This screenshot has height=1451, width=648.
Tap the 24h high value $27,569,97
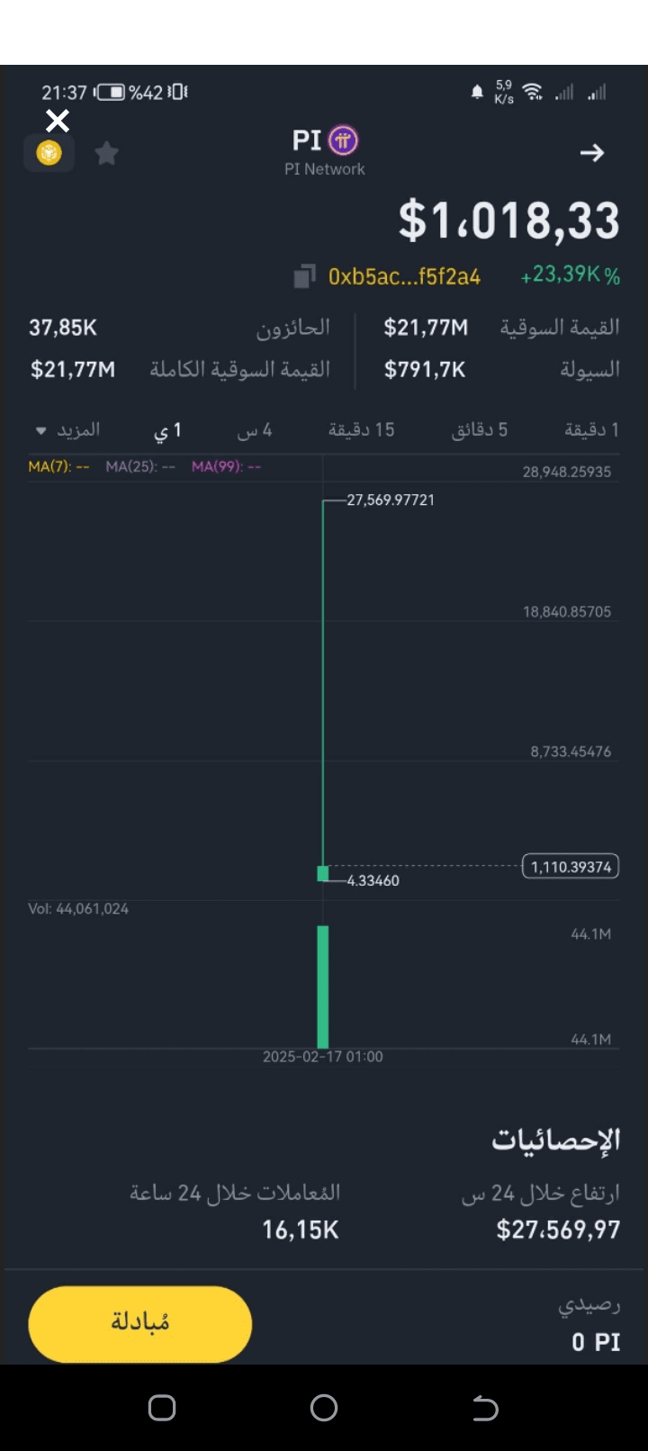[558, 1230]
